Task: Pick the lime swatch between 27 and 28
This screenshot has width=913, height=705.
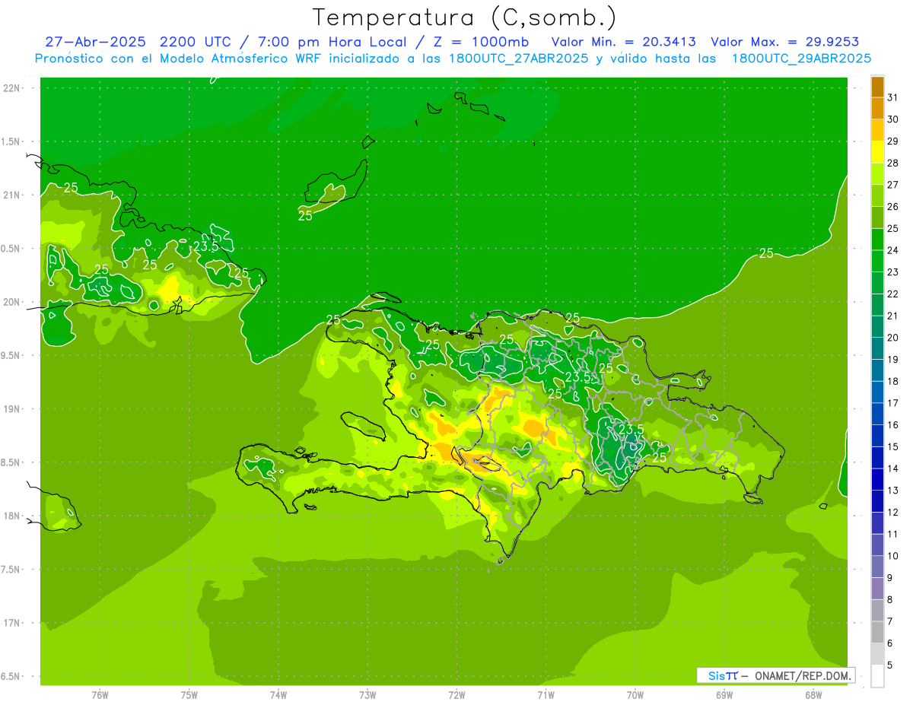Action: coord(877,174)
